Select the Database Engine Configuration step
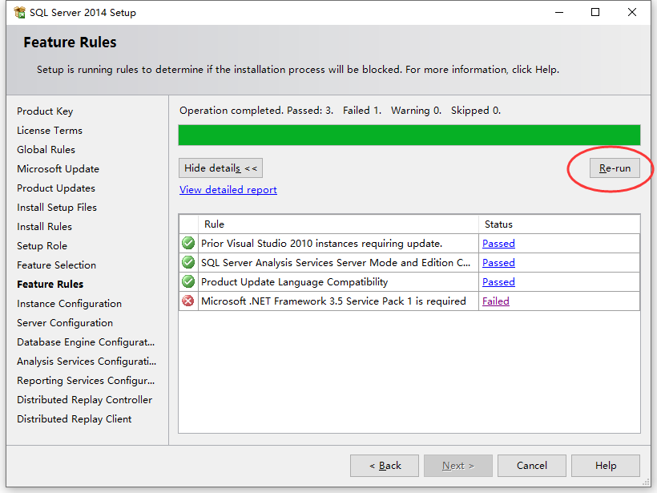The image size is (657, 493). click(x=86, y=342)
